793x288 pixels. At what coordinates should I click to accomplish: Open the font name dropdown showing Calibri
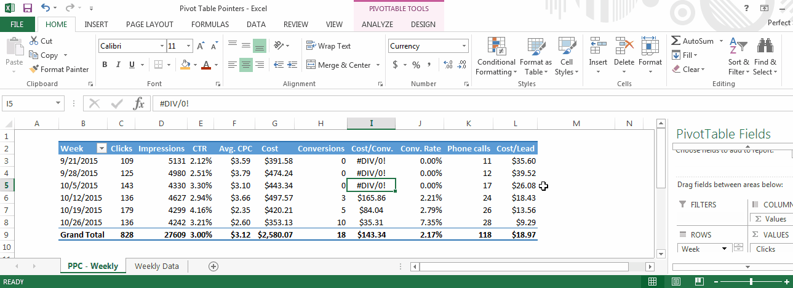point(162,46)
